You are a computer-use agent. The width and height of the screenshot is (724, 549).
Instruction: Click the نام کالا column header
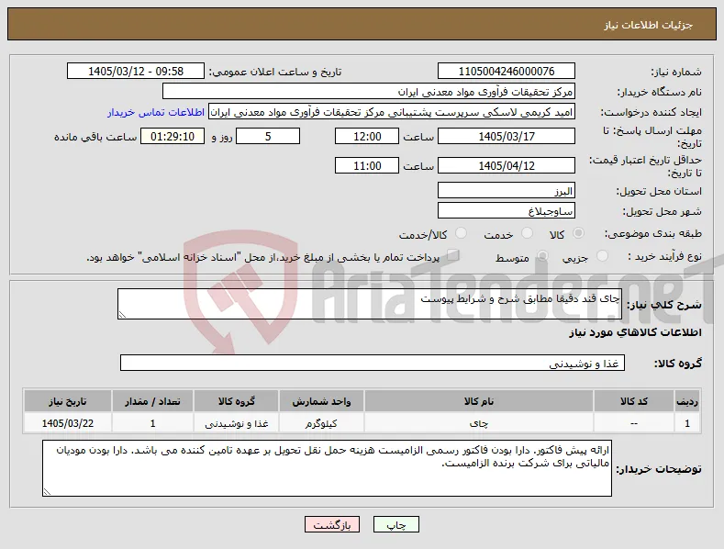[479, 401]
